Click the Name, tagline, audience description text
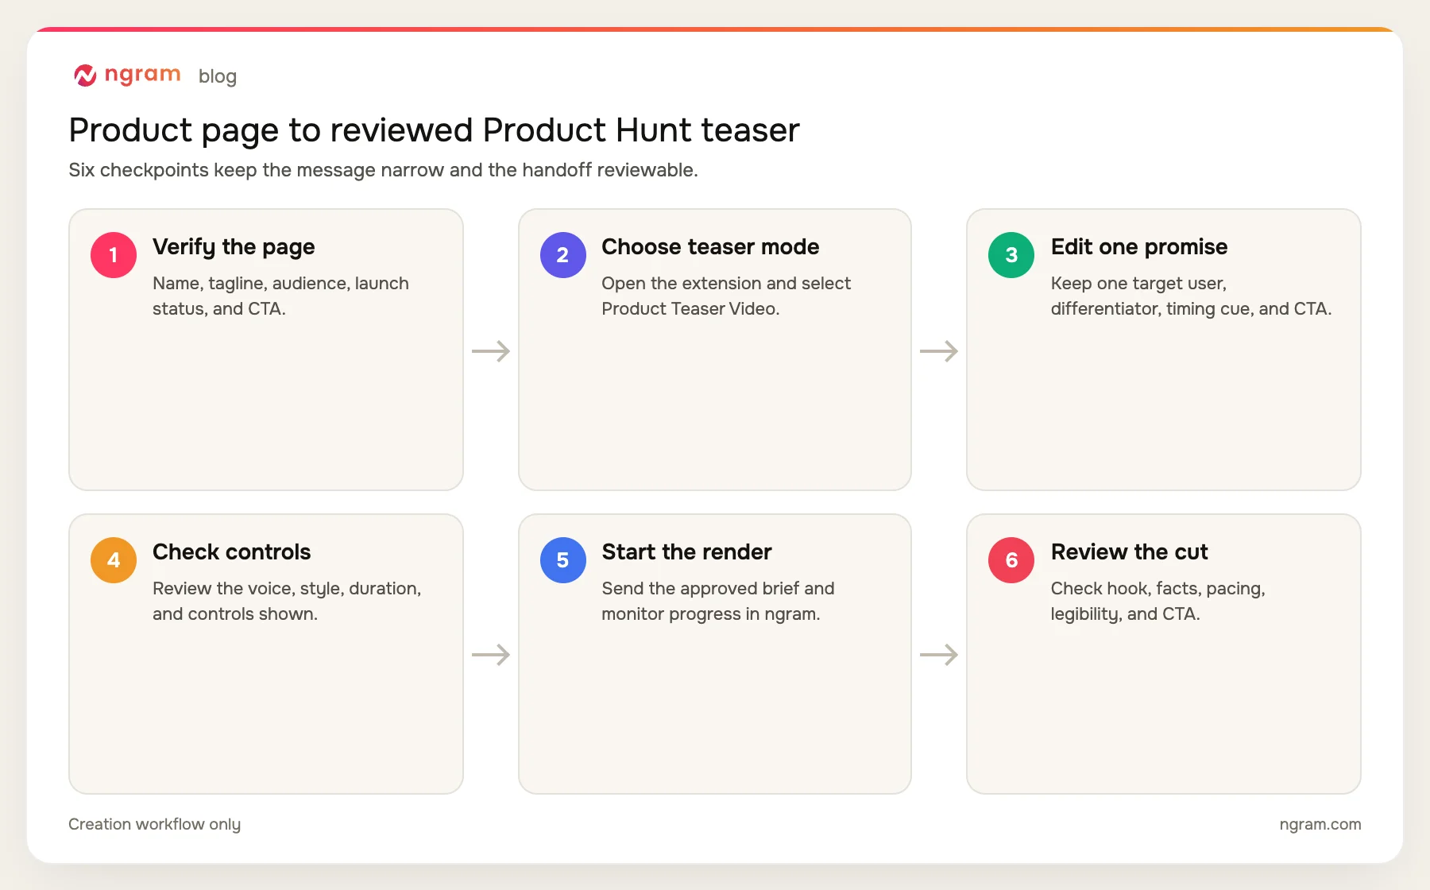Screen dimensions: 1430x890 click(x=280, y=296)
